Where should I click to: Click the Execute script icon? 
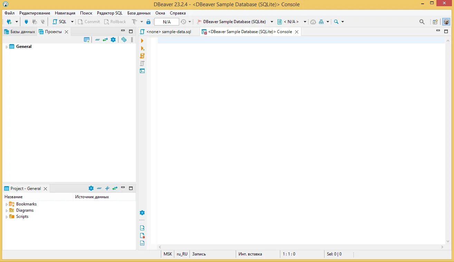click(142, 56)
